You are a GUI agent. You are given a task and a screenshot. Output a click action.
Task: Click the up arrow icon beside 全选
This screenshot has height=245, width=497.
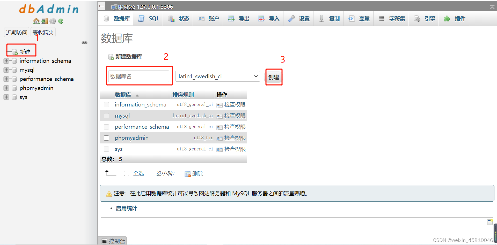pyautogui.click(x=111, y=173)
